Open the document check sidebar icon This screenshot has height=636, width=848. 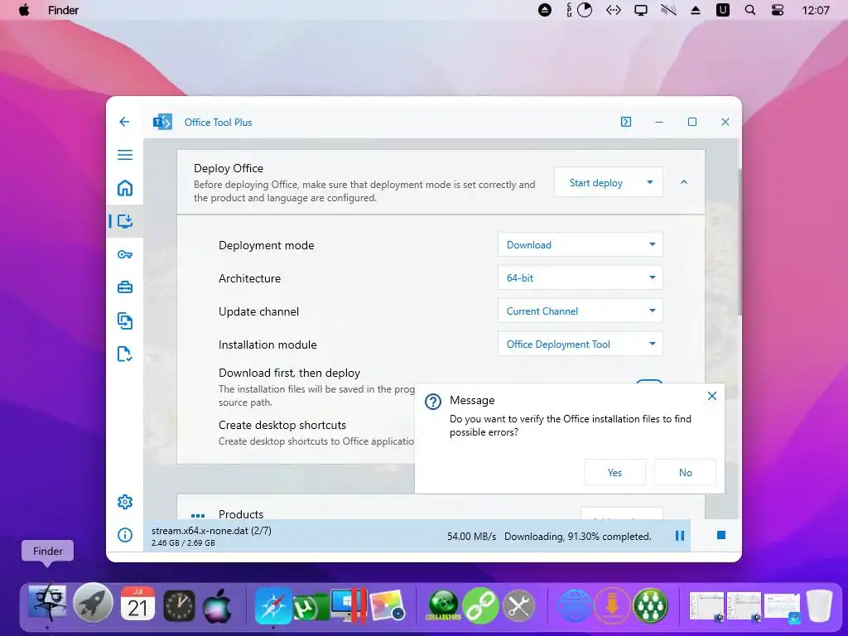[x=125, y=354]
